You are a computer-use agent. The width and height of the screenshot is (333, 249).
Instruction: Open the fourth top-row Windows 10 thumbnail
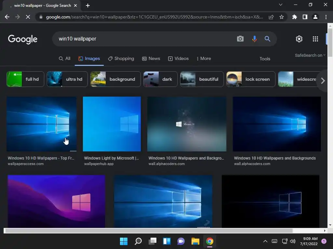[277, 124]
